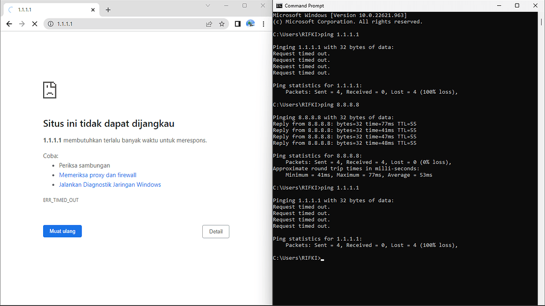Close the Chrome window
Viewport: 545px width, 306px height.
[x=263, y=5]
